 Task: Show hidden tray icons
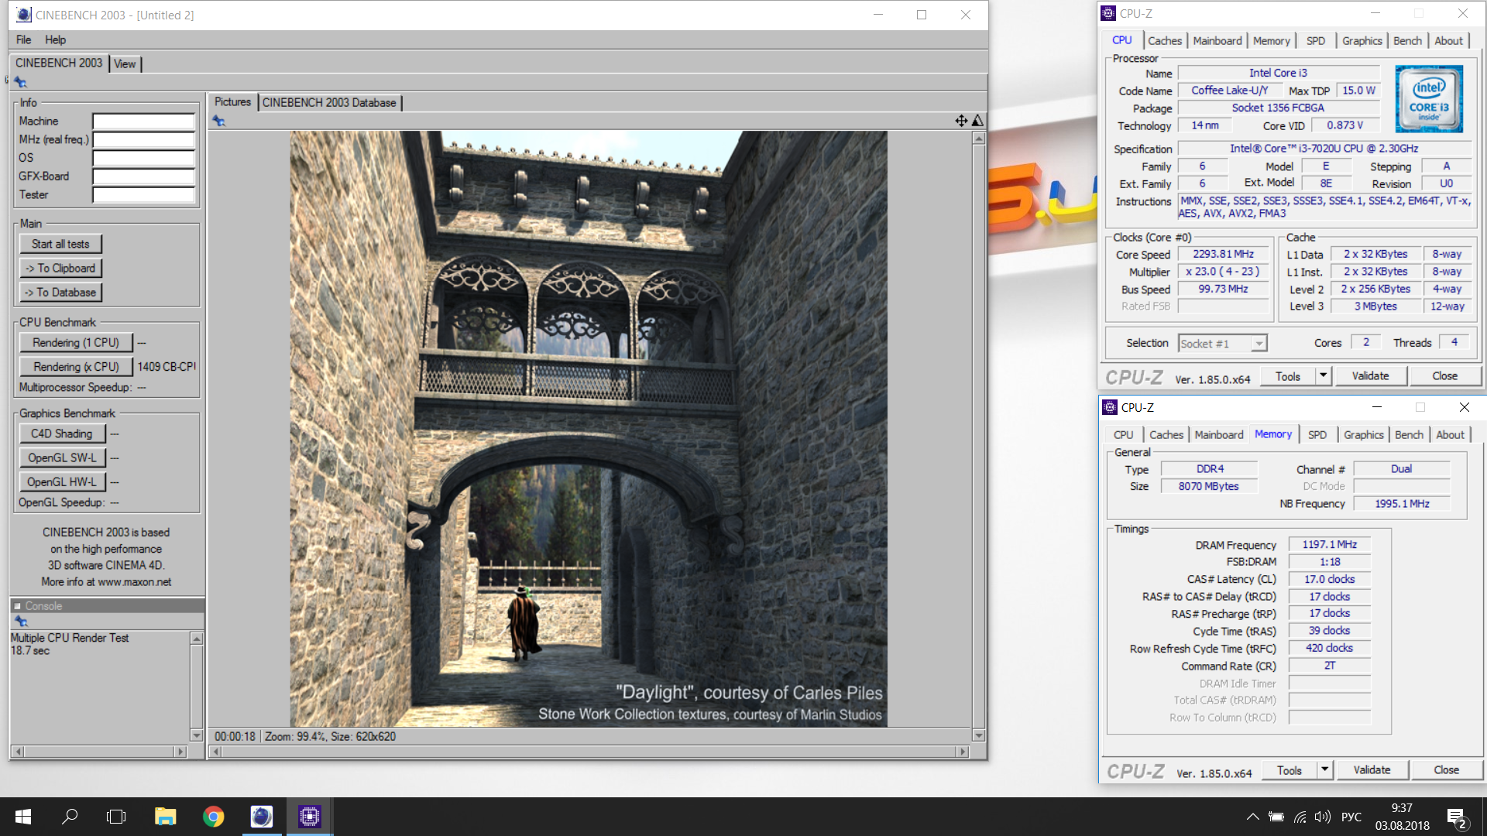pyautogui.click(x=1252, y=817)
